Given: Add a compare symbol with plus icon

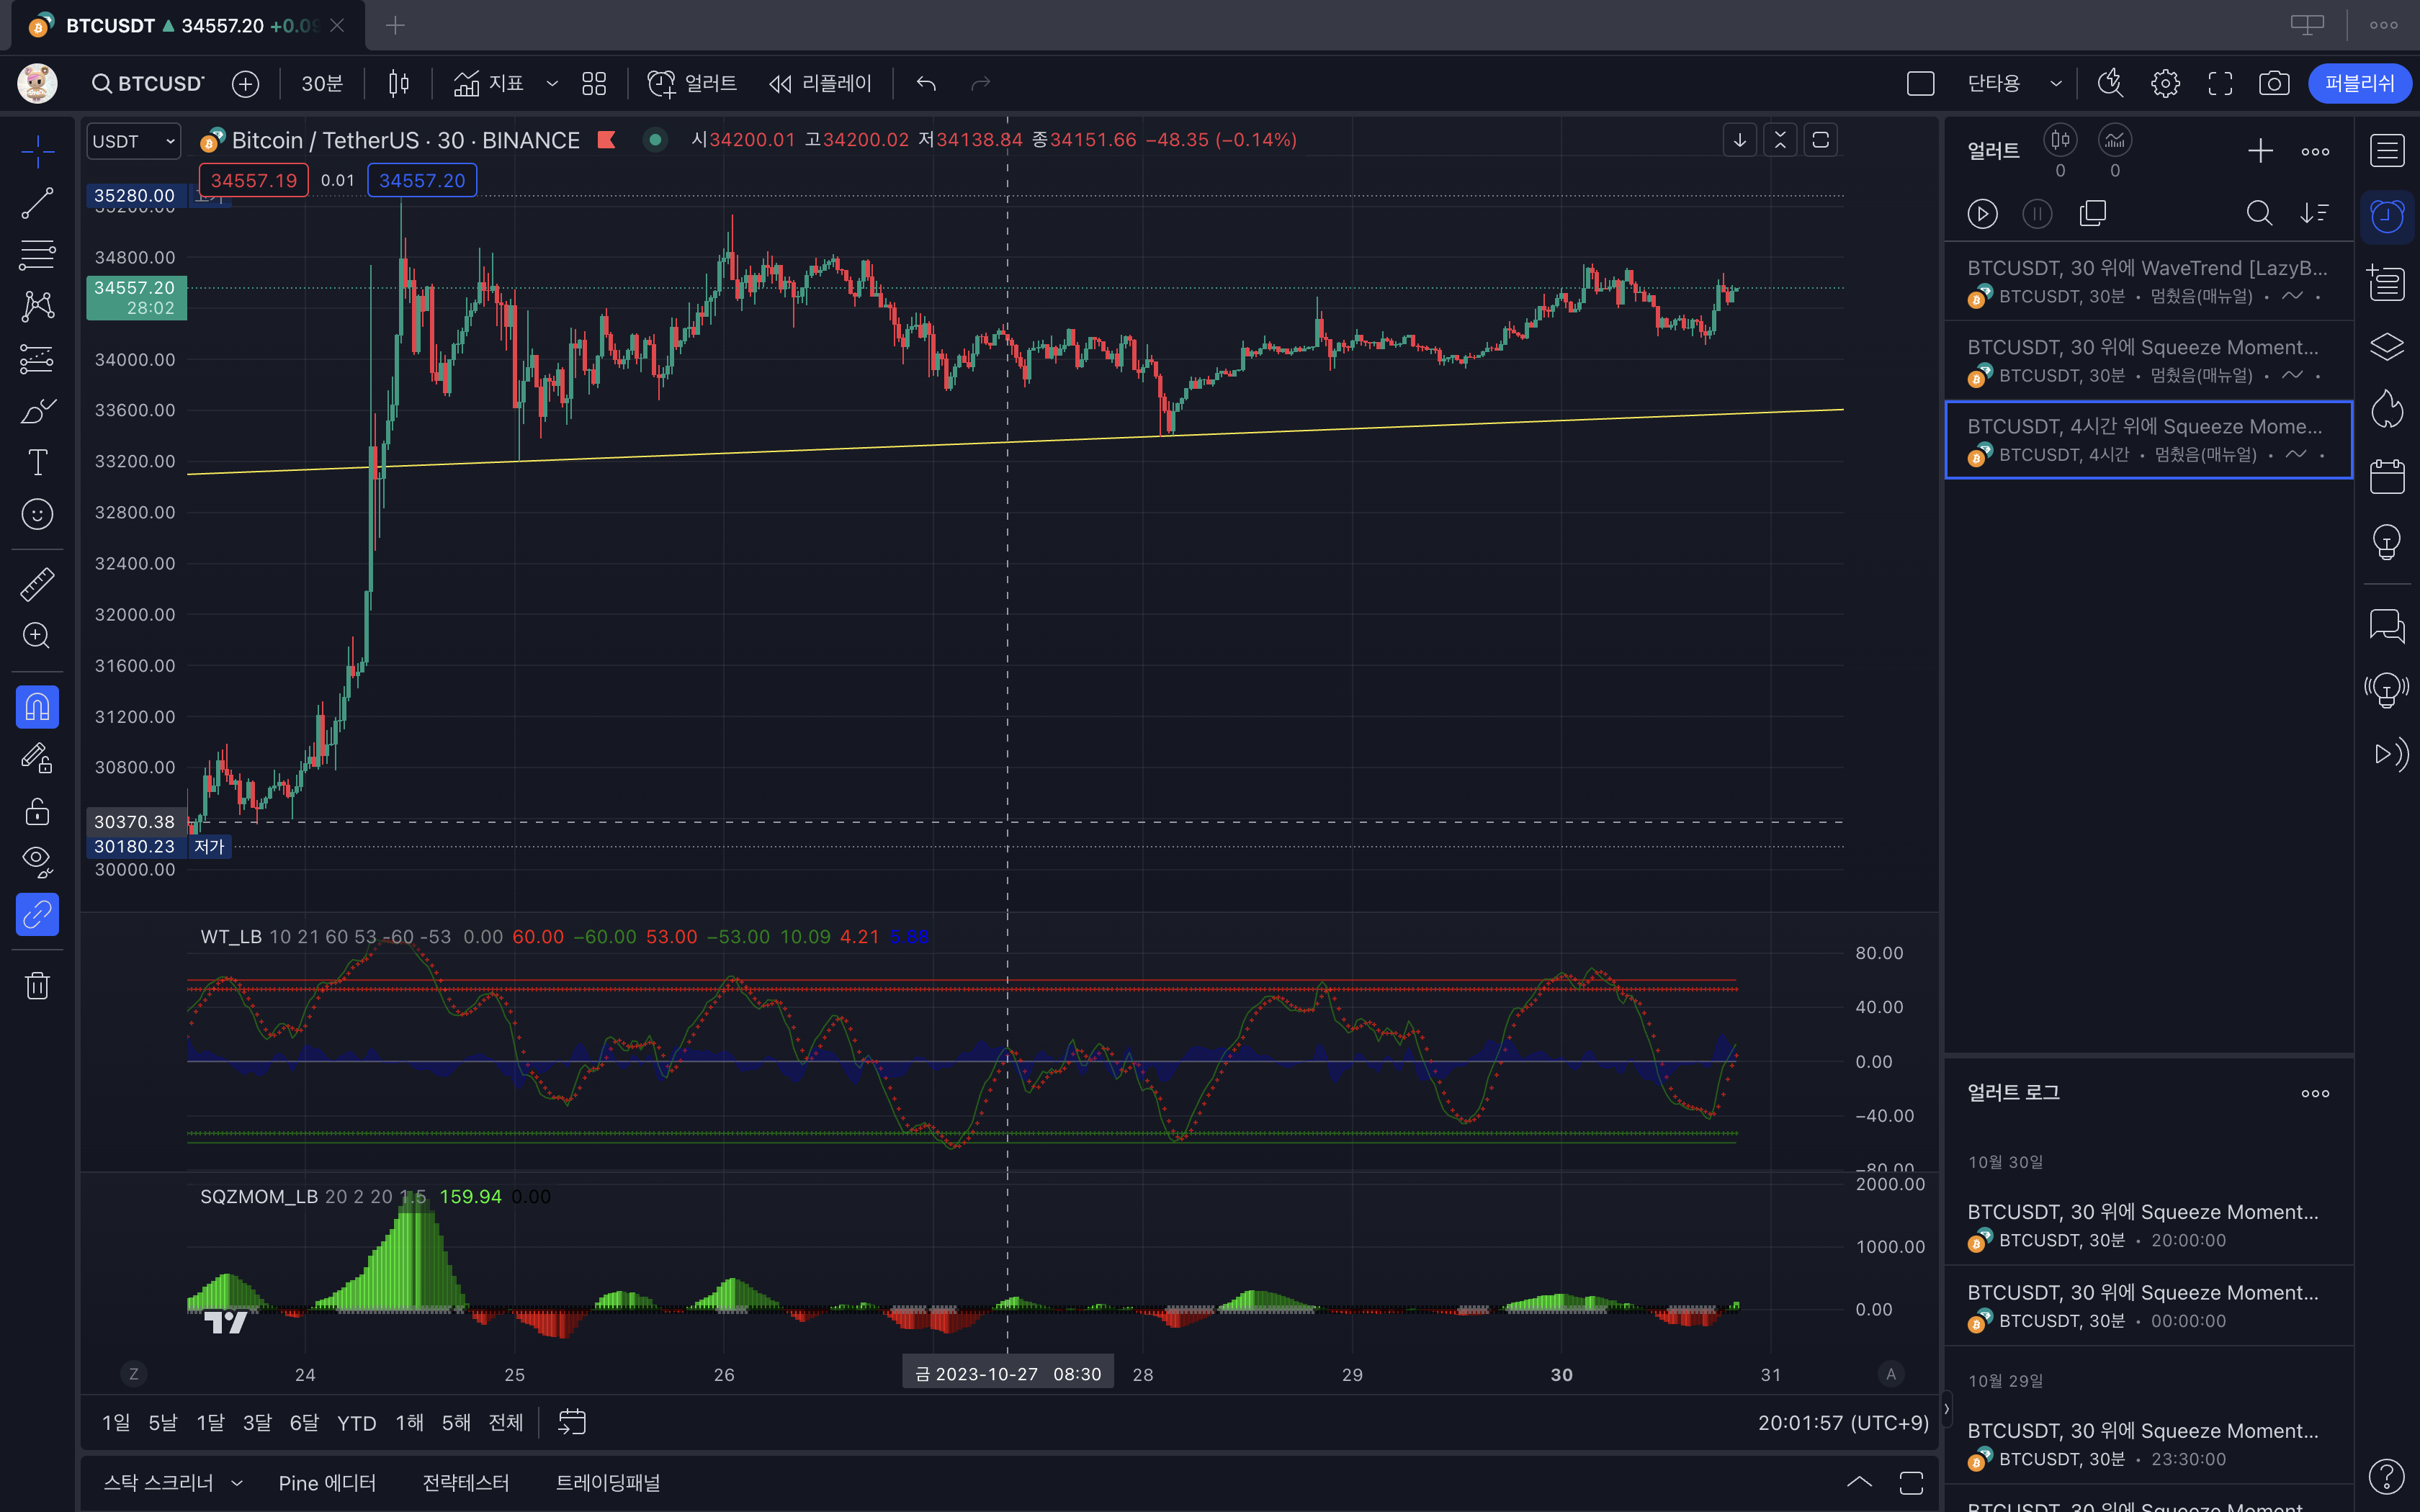Looking at the screenshot, I should click(245, 83).
